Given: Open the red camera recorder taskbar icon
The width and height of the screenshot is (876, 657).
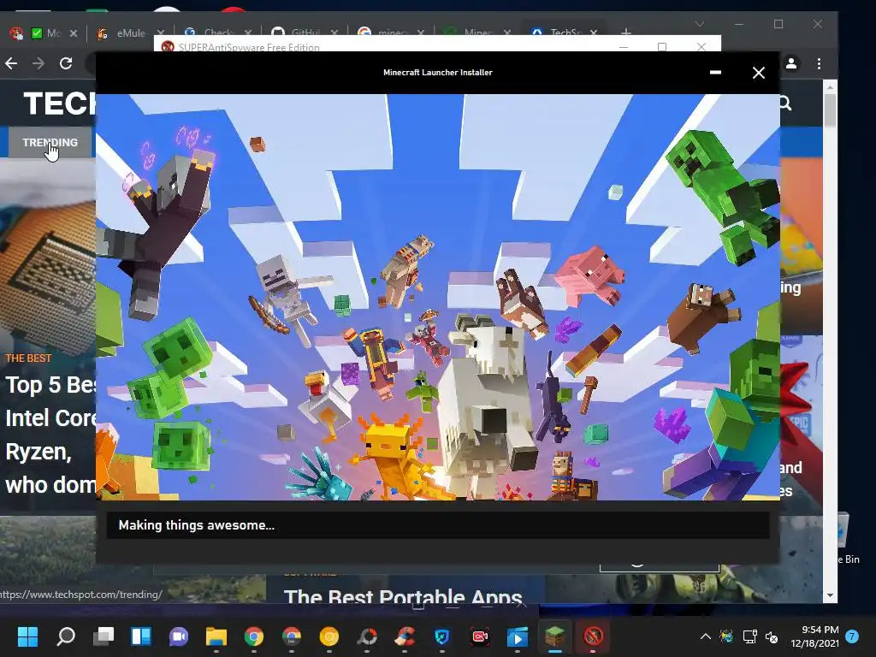Looking at the screenshot, I should coord(480,636).
